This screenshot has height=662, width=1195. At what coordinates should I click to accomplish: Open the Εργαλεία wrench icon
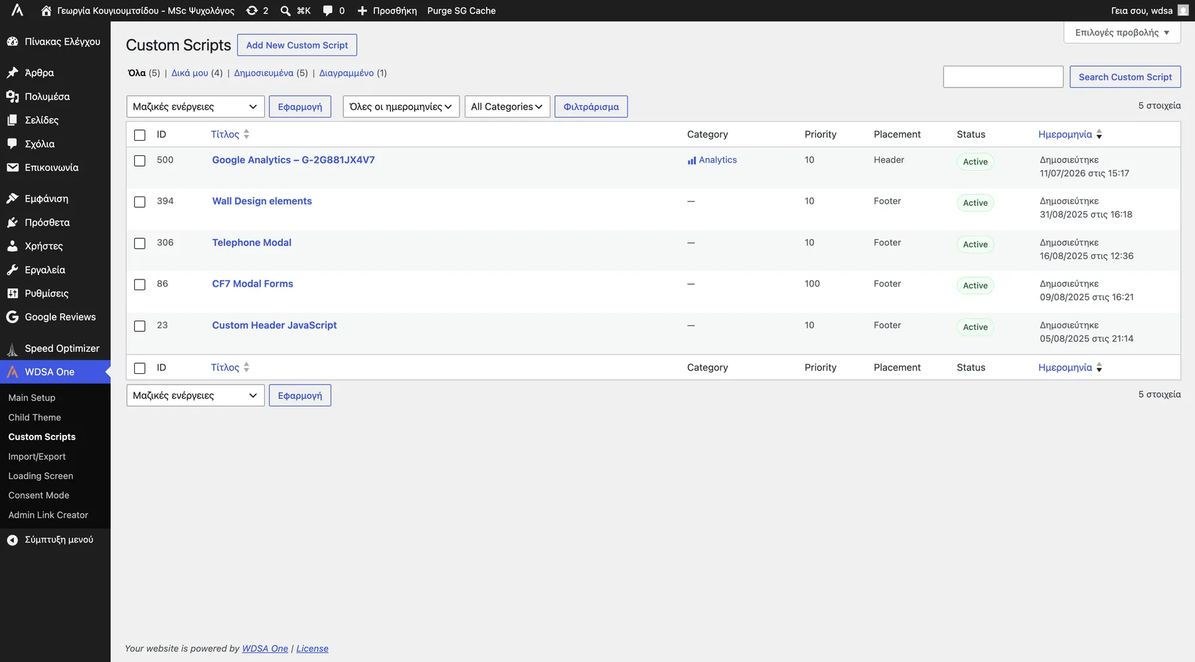coord(13,270)
